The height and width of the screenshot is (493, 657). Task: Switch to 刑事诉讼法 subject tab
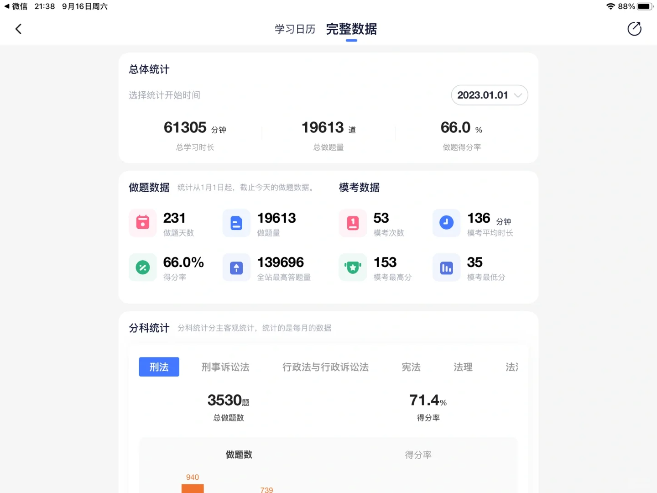pyautogui.click(x=225, y=367)
